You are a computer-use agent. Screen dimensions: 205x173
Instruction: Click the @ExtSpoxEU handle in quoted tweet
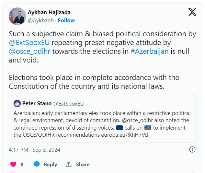tap(68, 104)
